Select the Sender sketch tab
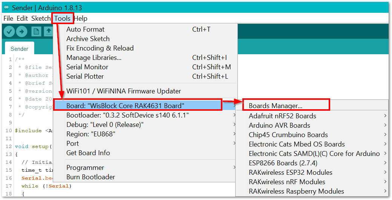Screen dimensions: 392x200 [20, 49]
